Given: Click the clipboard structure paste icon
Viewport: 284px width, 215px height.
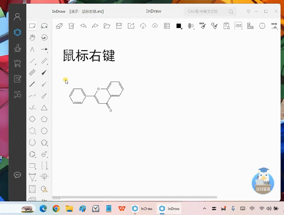Looking at the screenshot, I should [x=226, y=26].
